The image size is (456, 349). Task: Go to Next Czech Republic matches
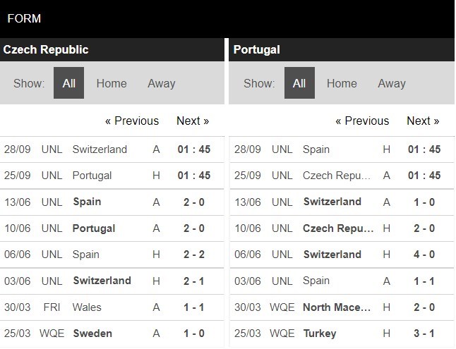pyautogui.click(x=193, y=121)
